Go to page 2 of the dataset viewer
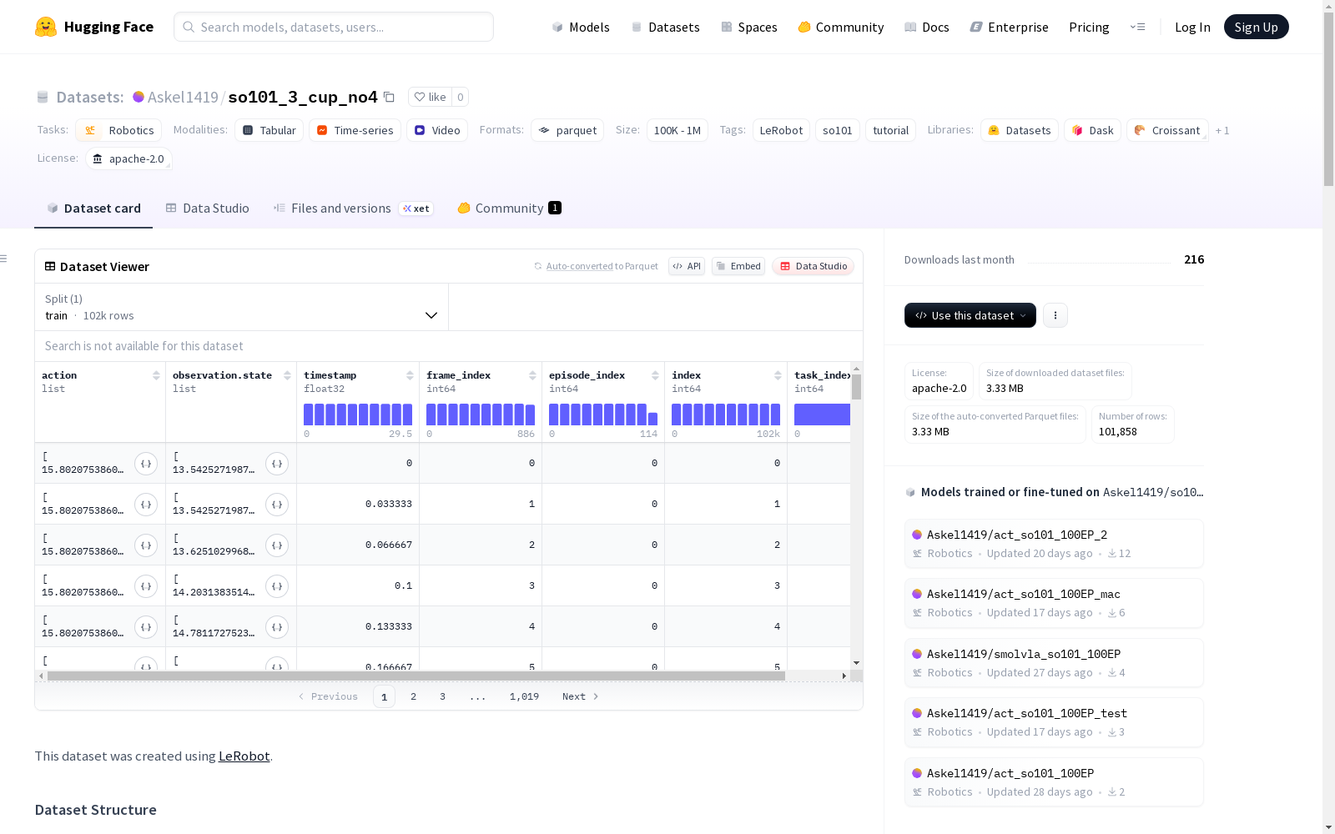The height and width of the screenshot is (834, 1335). 413,696
